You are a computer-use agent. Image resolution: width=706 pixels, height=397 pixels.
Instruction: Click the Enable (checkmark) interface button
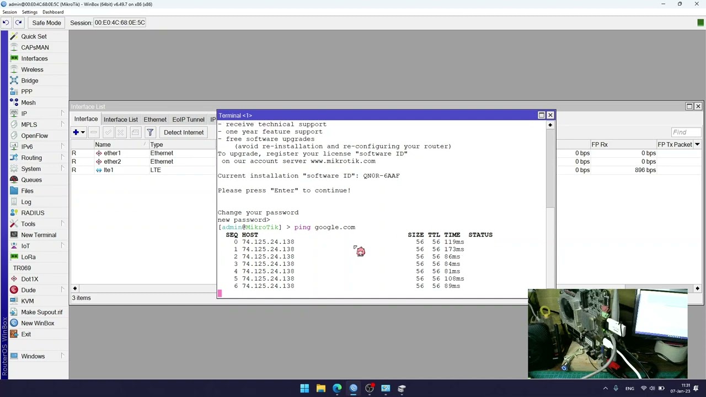[108, 132]
